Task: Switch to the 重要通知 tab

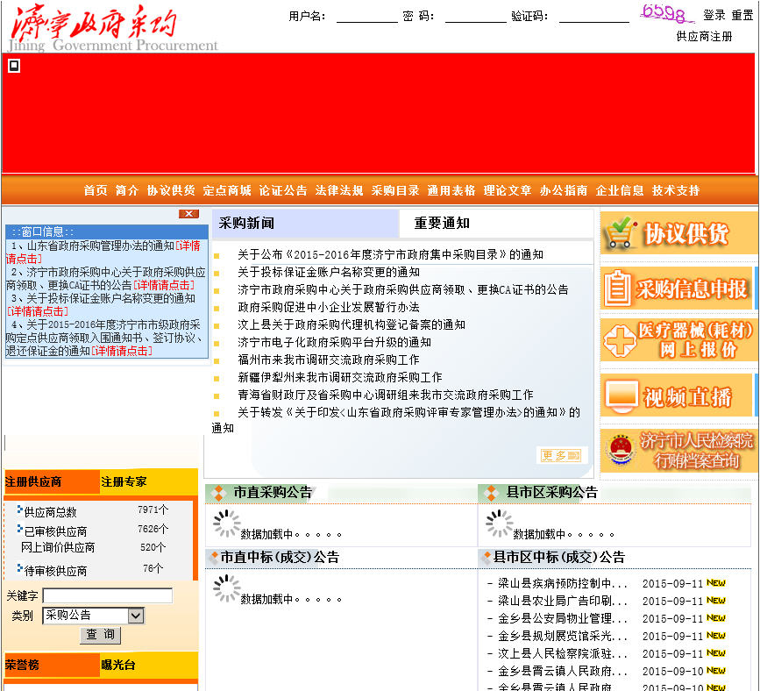Action: point(442,223)
